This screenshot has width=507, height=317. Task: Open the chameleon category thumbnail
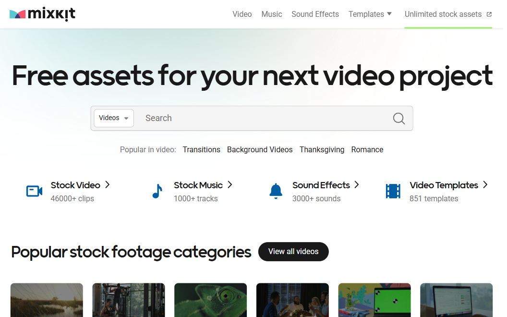tap(210, 300)
